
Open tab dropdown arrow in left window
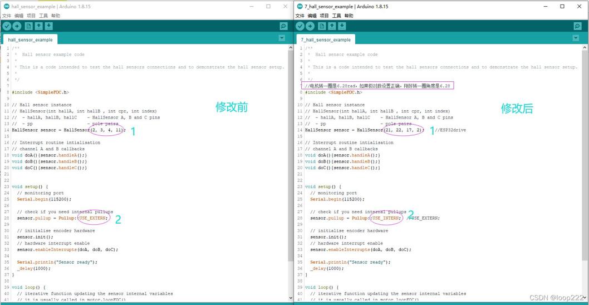[282, 38]
